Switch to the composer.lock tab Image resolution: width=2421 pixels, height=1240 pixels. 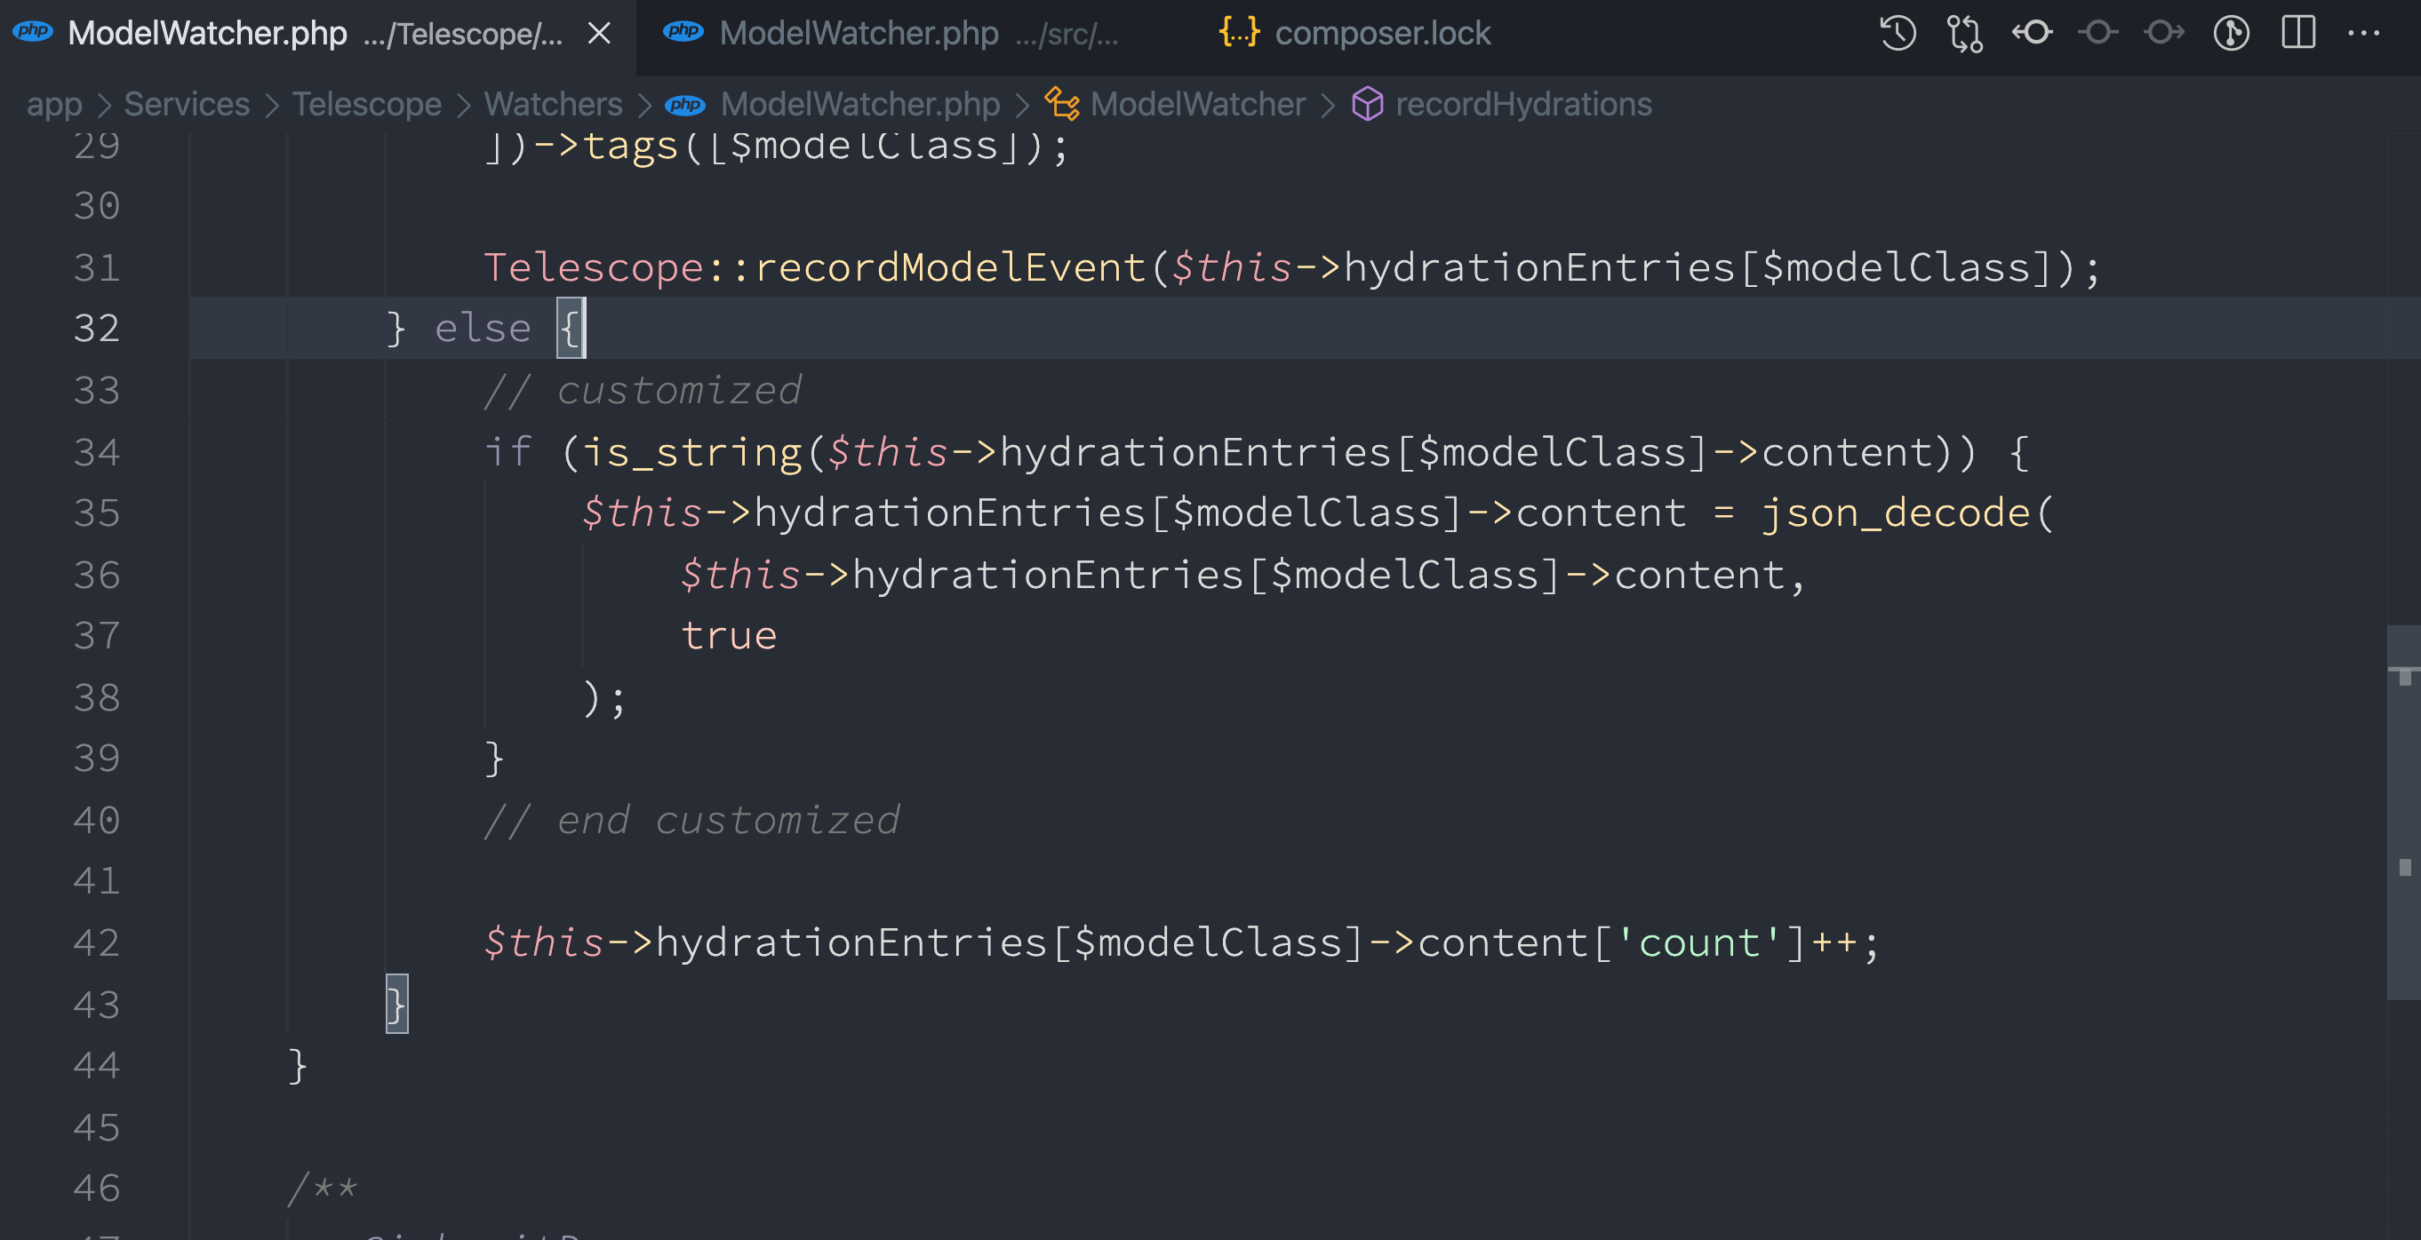tap(1381, 33)
